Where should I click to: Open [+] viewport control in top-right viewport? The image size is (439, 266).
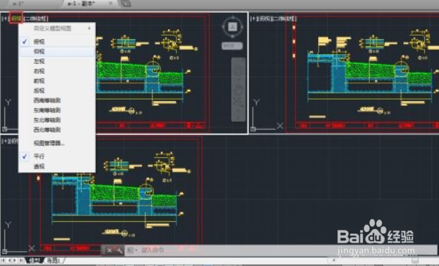[x=253, y=18]
